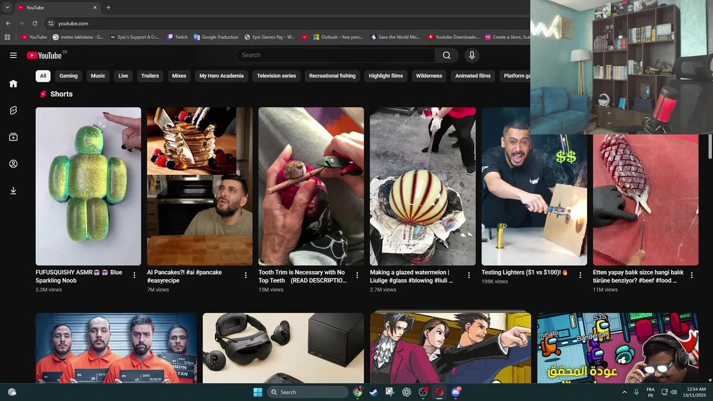Play the FUFUSQUISHY ASMR green noob short

click(89, 187)
